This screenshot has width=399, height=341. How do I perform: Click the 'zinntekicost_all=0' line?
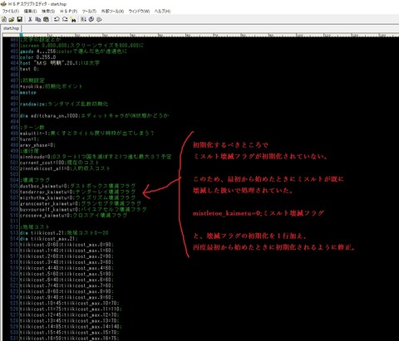point(65,168)
